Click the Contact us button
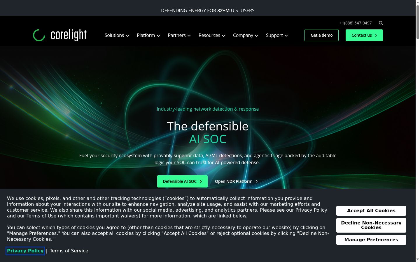The height and width of the screenshot is (262, 420). (364, 35)
